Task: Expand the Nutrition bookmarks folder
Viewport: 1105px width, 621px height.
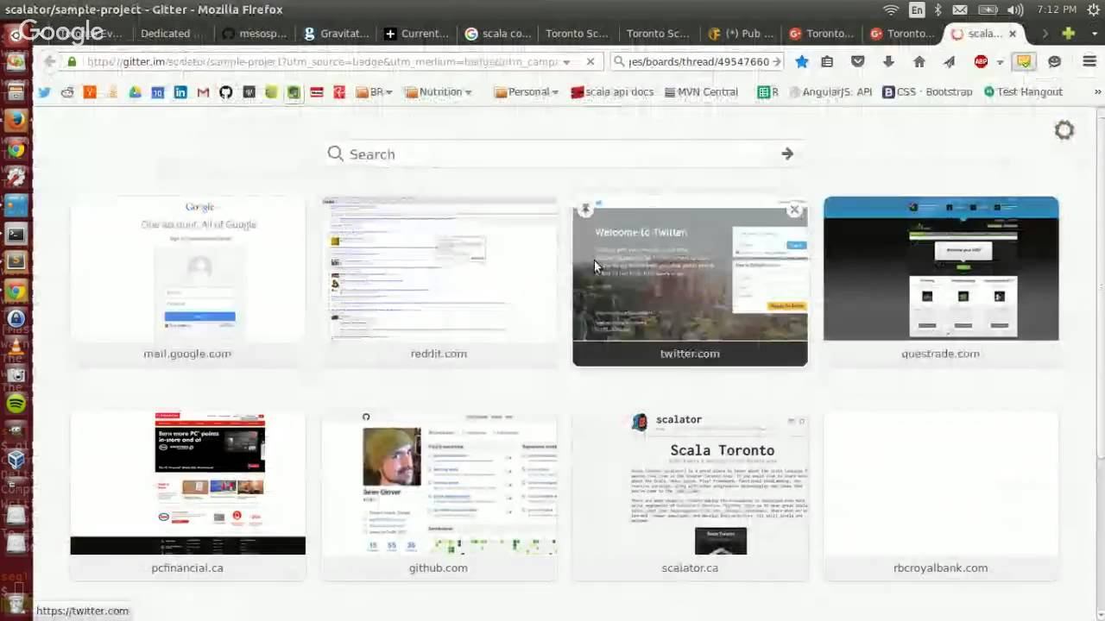Action: (439, 91)
